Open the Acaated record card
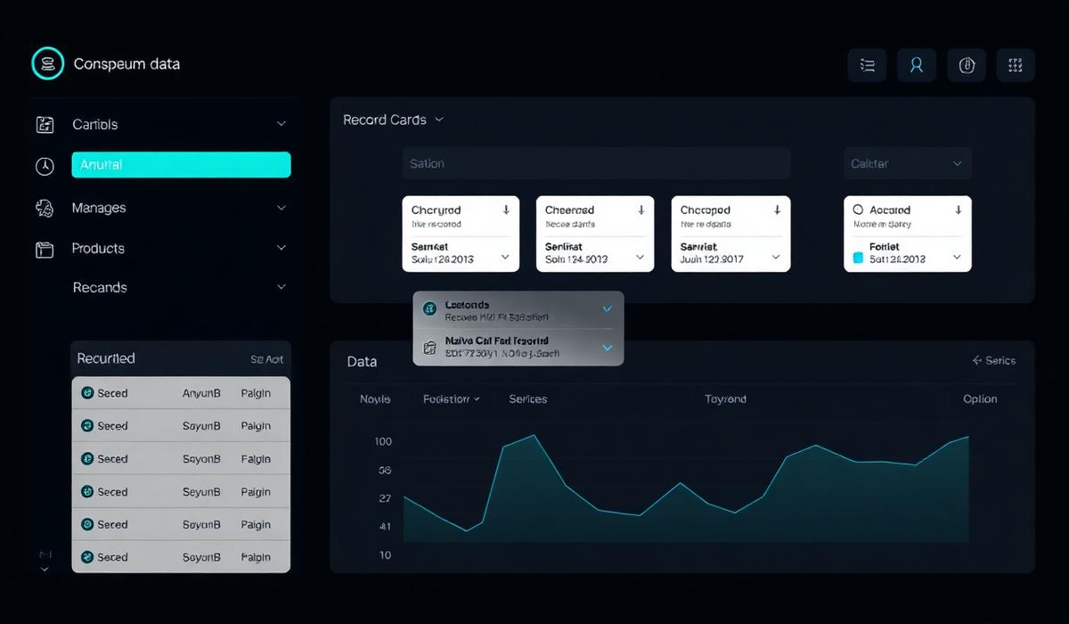This screenshot has width=1069, height=624. 908,234
